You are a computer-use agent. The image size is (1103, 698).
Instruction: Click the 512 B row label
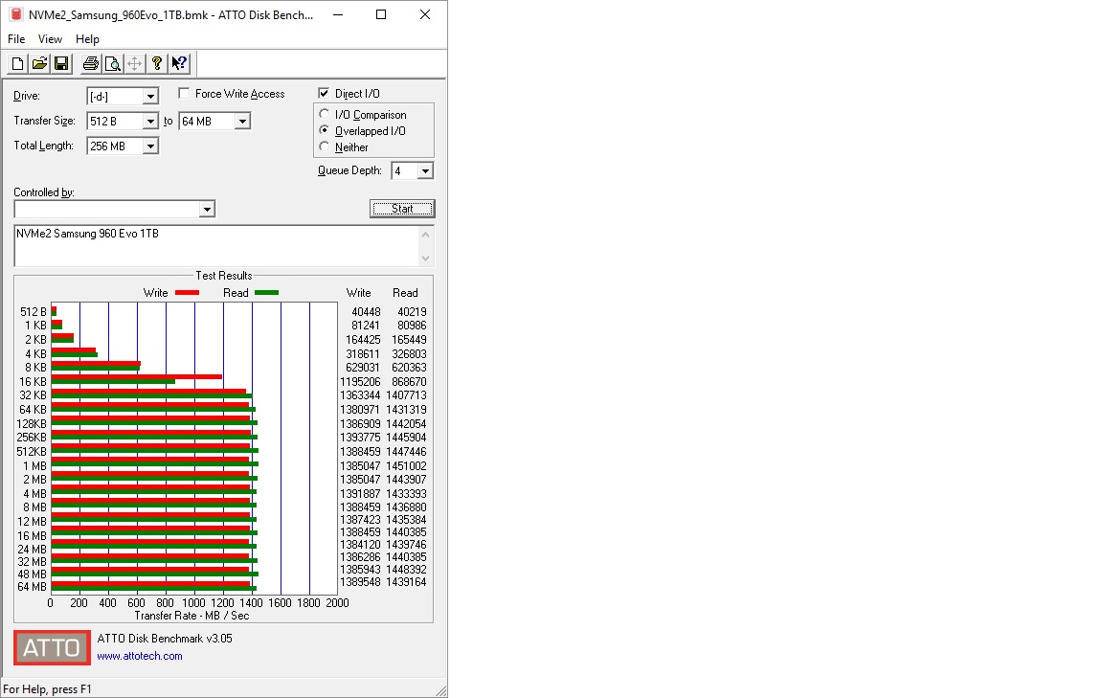pos(34,312)
